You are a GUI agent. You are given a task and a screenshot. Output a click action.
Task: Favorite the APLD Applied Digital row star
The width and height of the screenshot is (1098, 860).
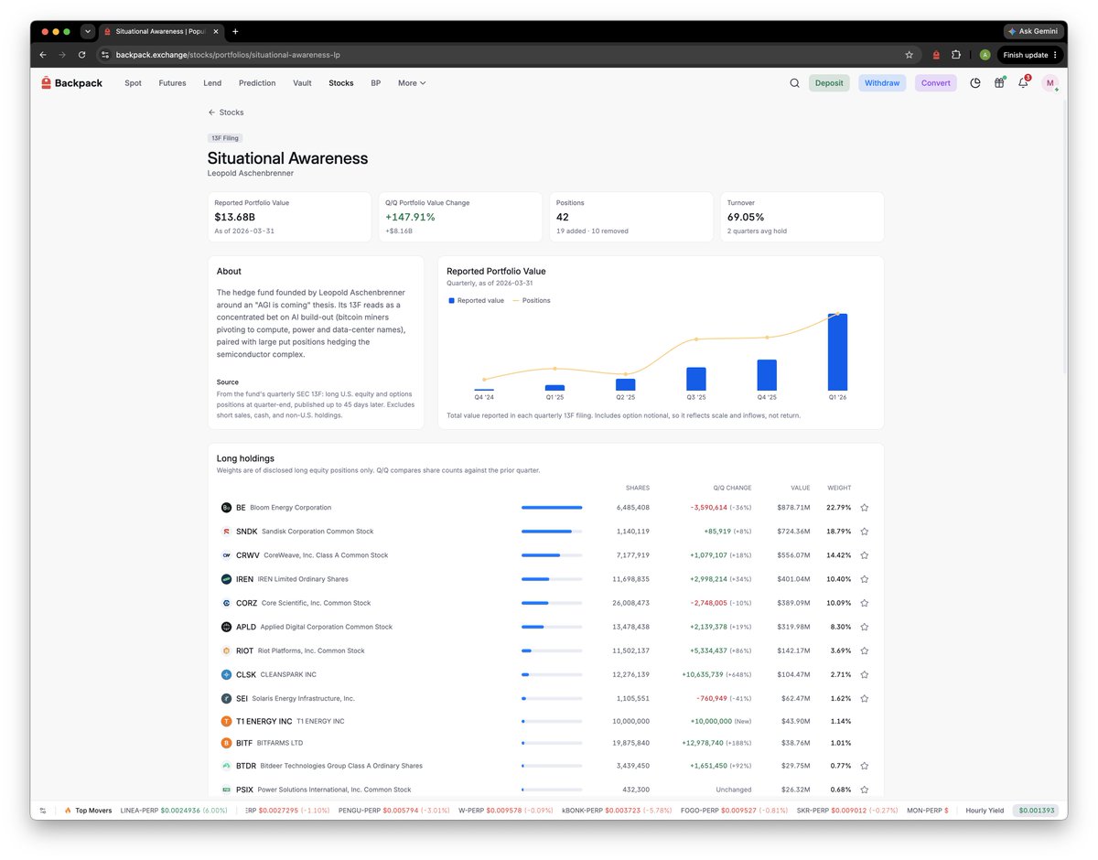click(864, 627)
